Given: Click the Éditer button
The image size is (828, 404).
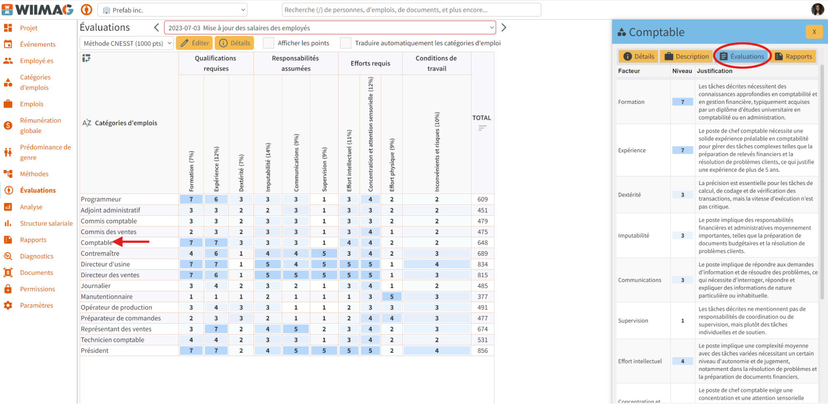Looking at the screenshot, I should (194, 43).
